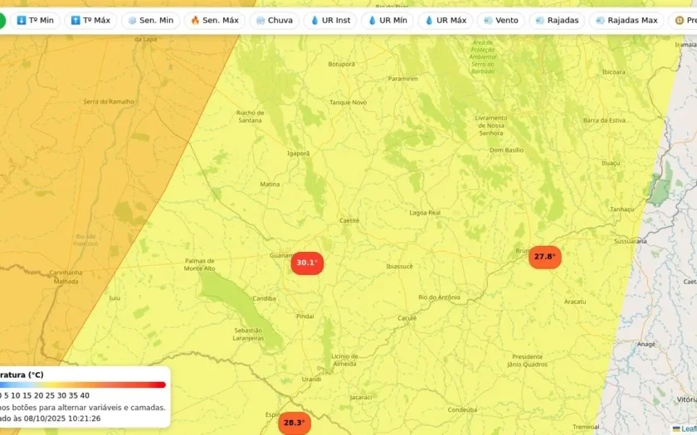Toggle the UR Mín humidity layer

coord(387,21)
